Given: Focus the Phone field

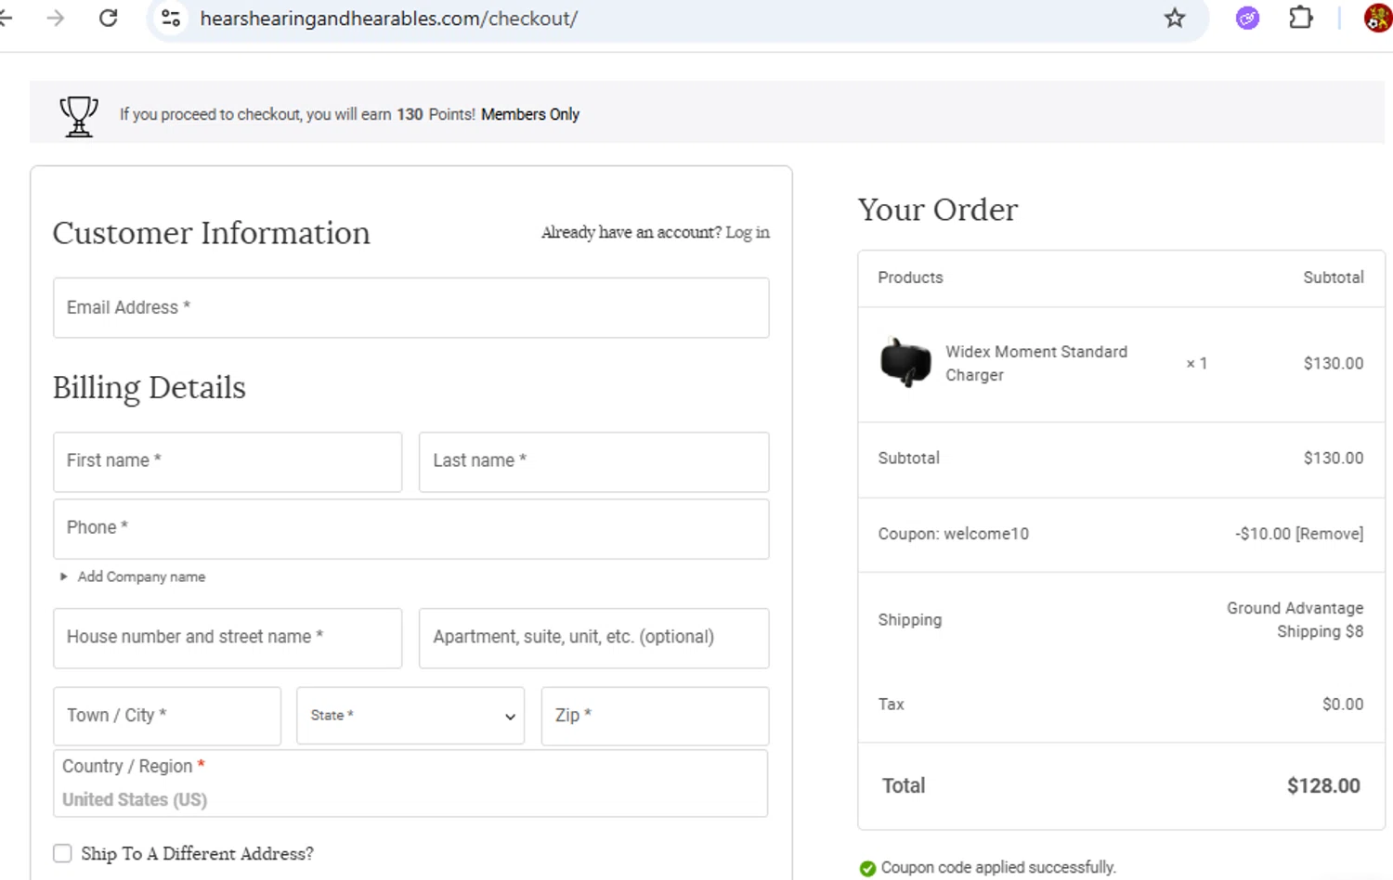Looking at the screenshot, I should coord(410,529).
